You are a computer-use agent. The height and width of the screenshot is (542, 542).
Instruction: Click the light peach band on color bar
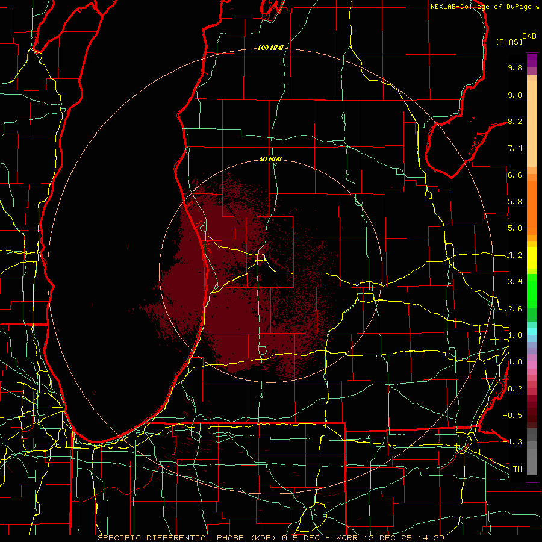(532, 123)
